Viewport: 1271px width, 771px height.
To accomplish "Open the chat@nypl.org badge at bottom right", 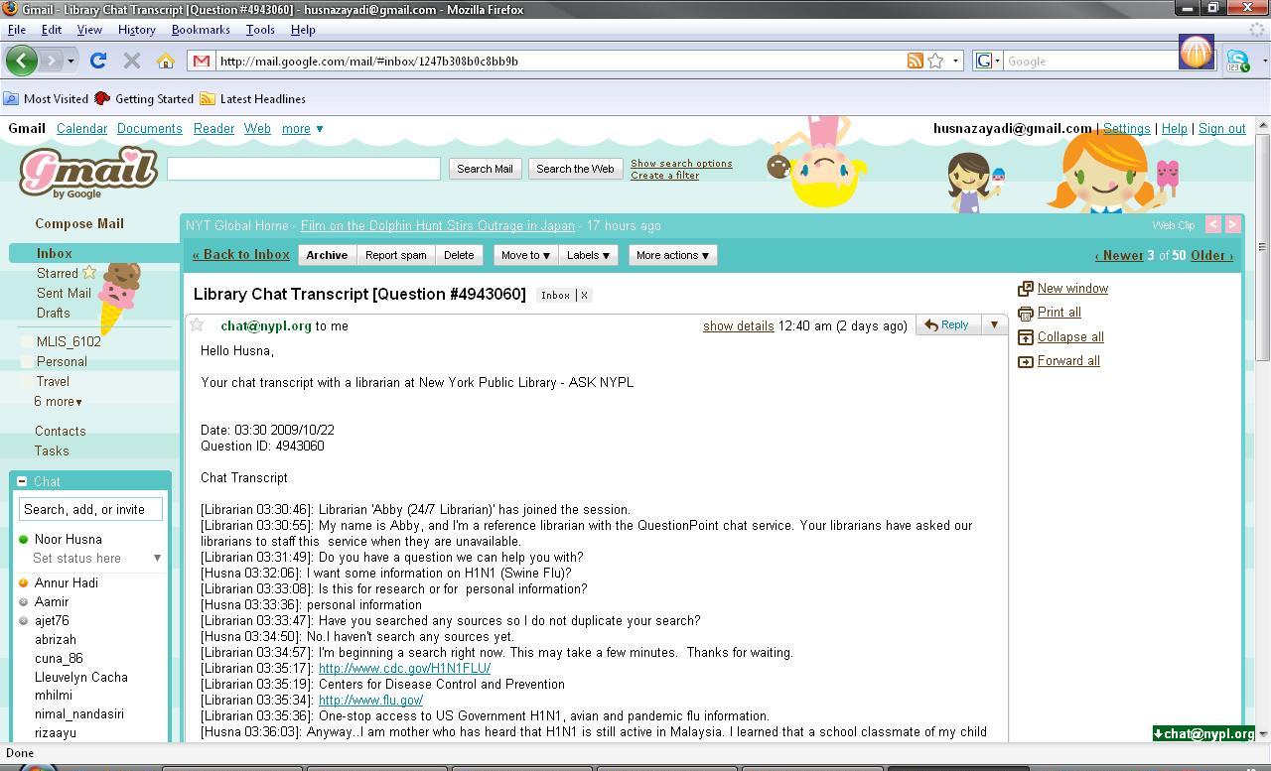I will tap(1201, 733).
